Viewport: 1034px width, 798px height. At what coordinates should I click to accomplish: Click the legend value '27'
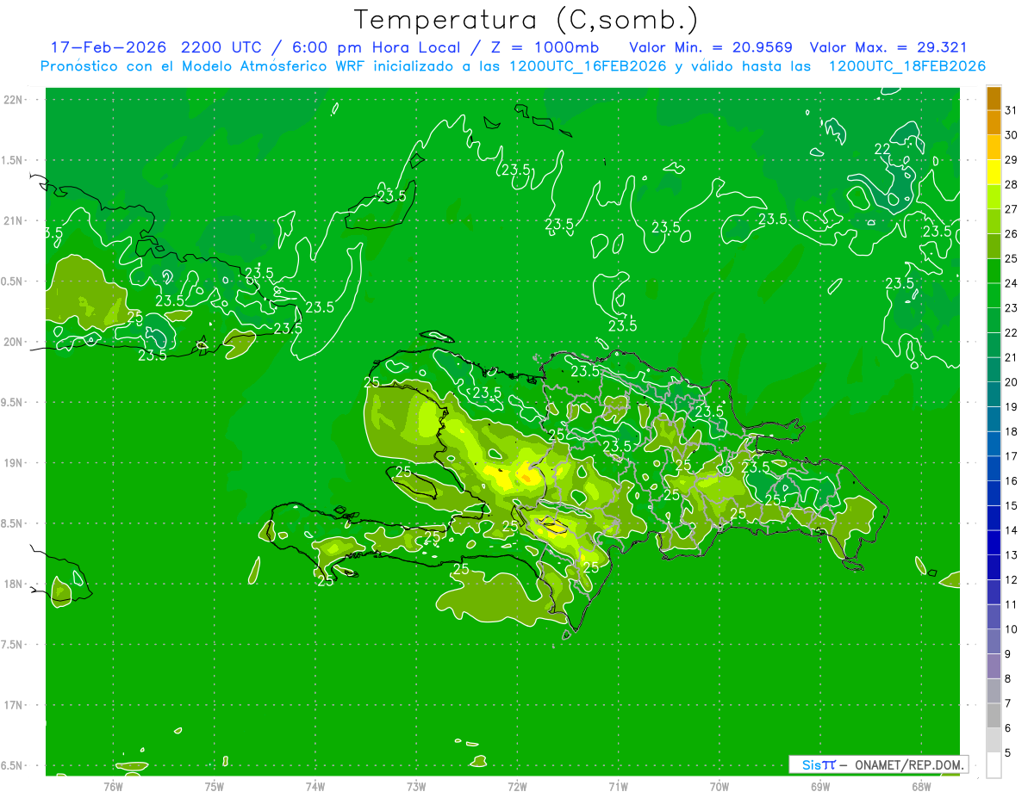point(1011,209)
